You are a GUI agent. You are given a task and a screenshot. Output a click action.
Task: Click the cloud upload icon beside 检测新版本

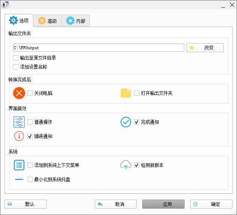pos(126,165)
